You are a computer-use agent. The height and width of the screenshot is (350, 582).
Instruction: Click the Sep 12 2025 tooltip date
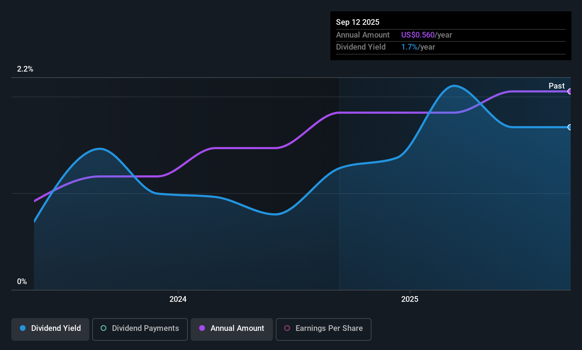(x=358, y=22)
